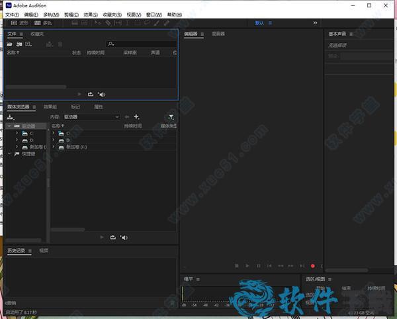Open the 基本声音 panel menu icon
The image size is (397, 319).
(x=351, y=34)
